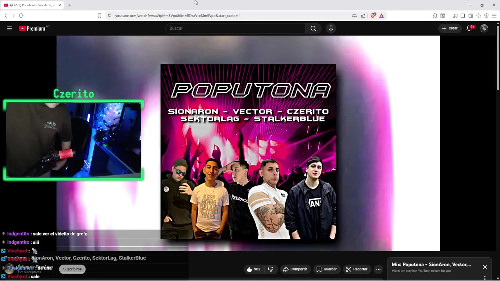Dislike the video with thumbs down
500x281 pixels.
pos(271,269)
